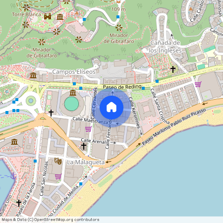Click the La Malagueta neighbourhood label
The height and width of the screenshot is (223, 223).
tap(86, 163)
